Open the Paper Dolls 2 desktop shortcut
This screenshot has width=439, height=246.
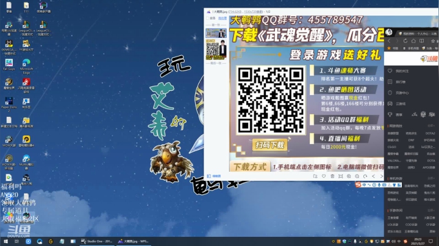pyautogui.click(x=9, y=105)
